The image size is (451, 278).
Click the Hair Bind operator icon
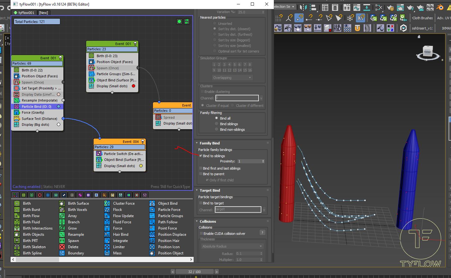[107, 235]
